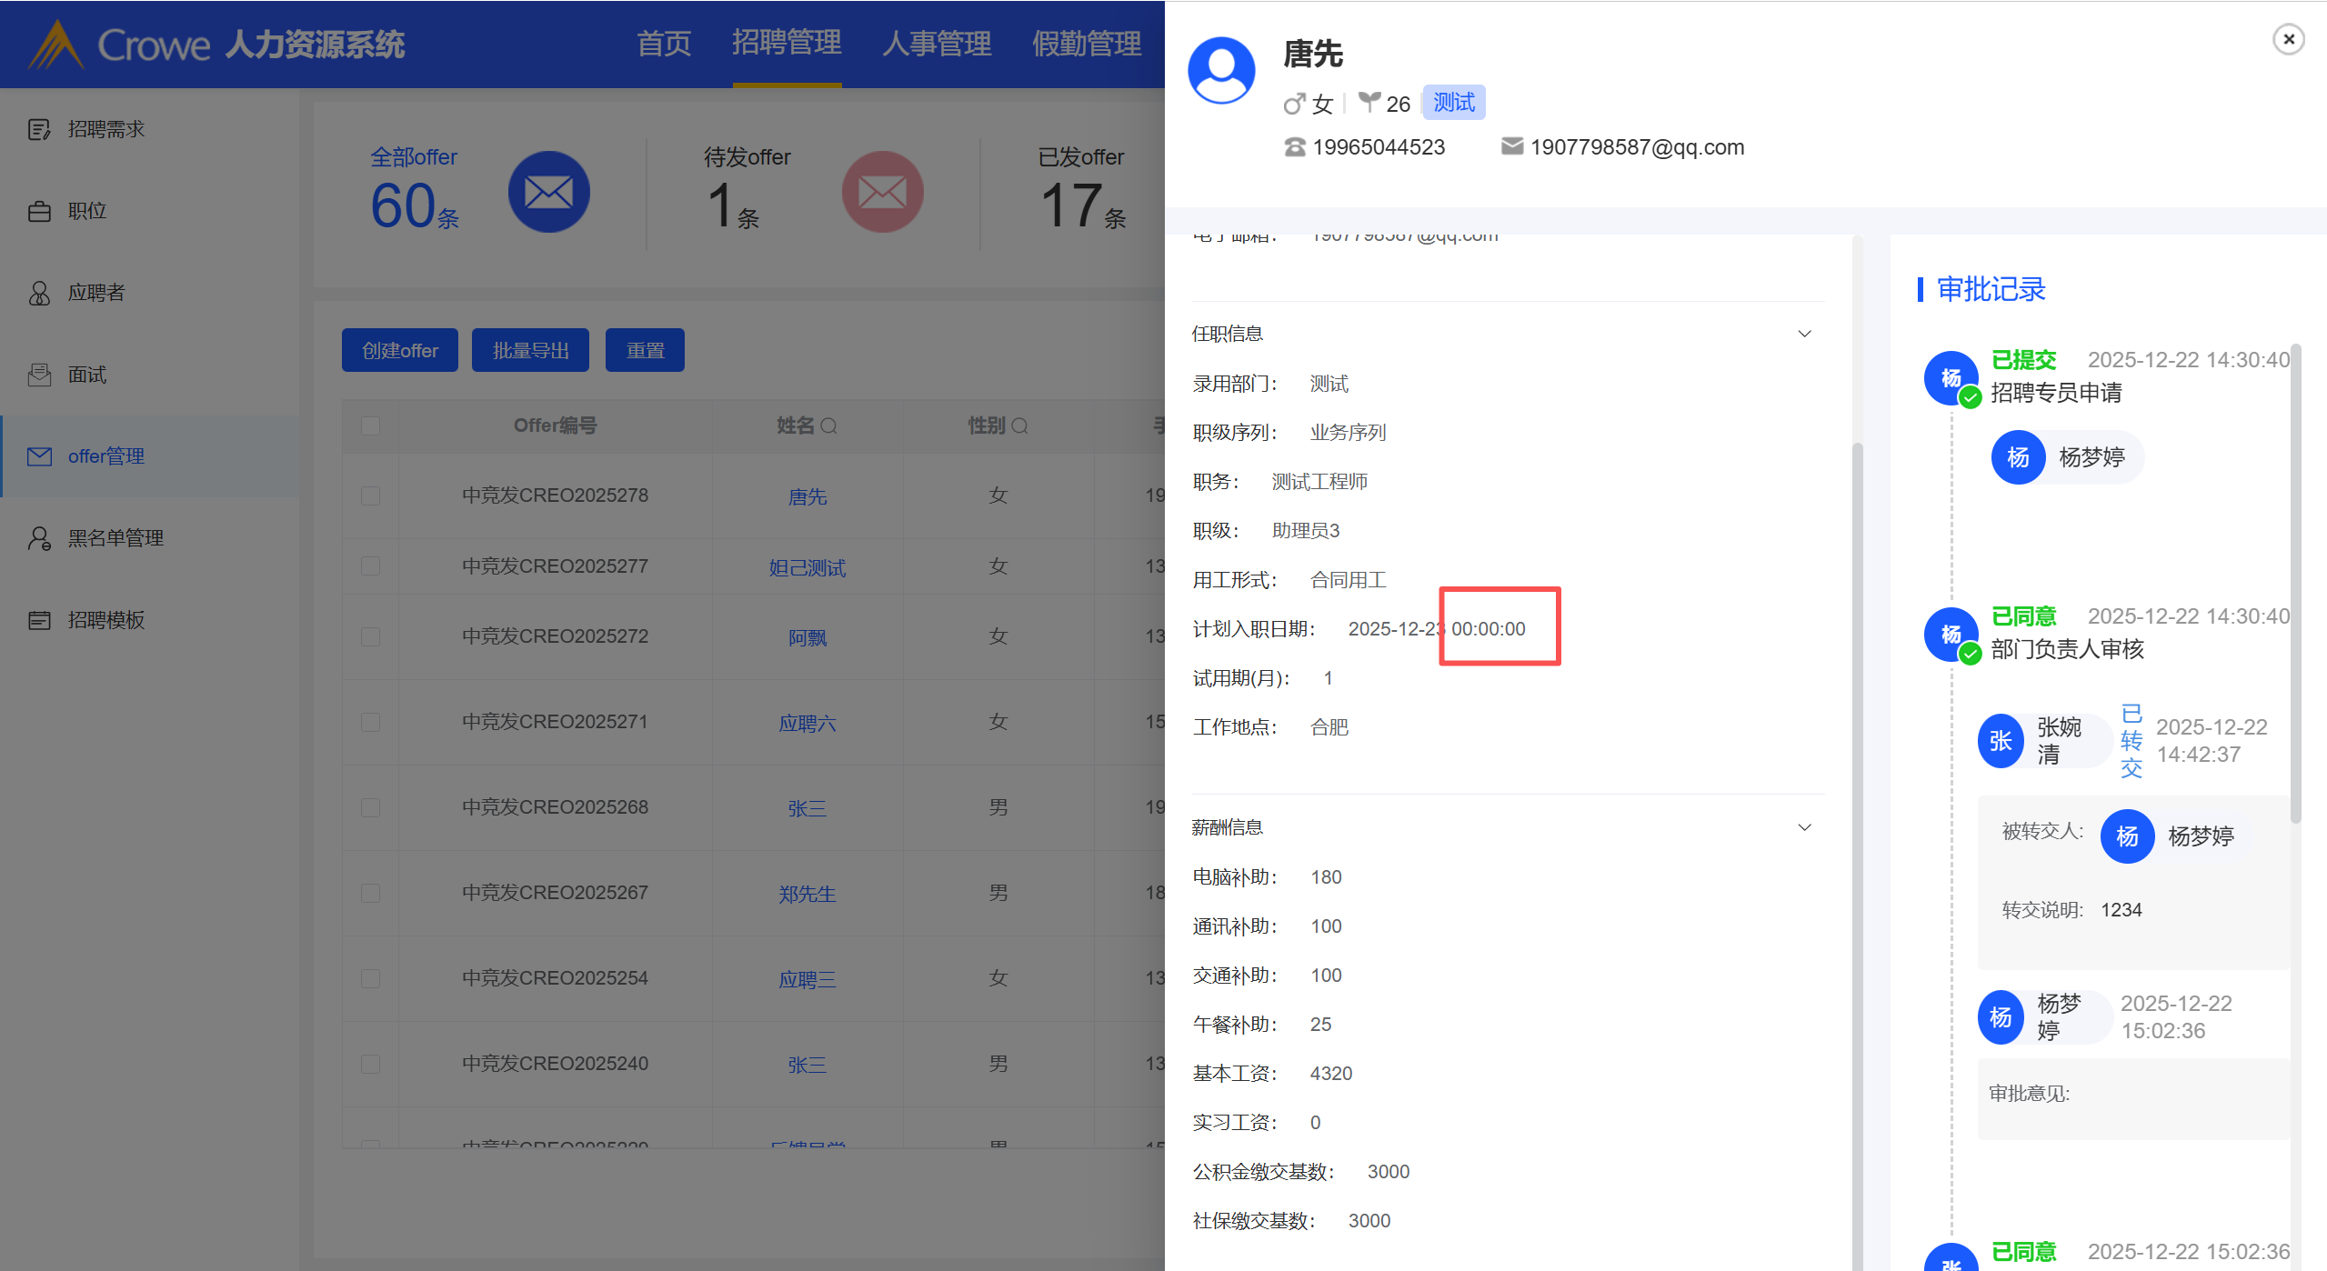Toggle the select-all checkbox in table header

pos(370,425)
